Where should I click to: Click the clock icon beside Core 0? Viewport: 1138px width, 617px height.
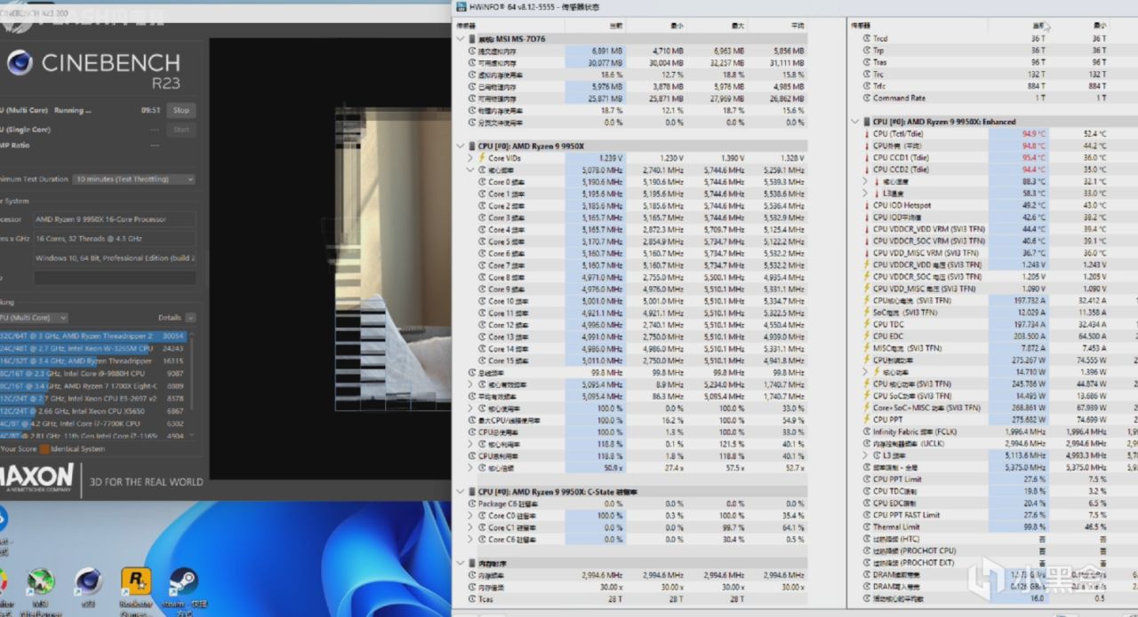(x=481, y=181)
